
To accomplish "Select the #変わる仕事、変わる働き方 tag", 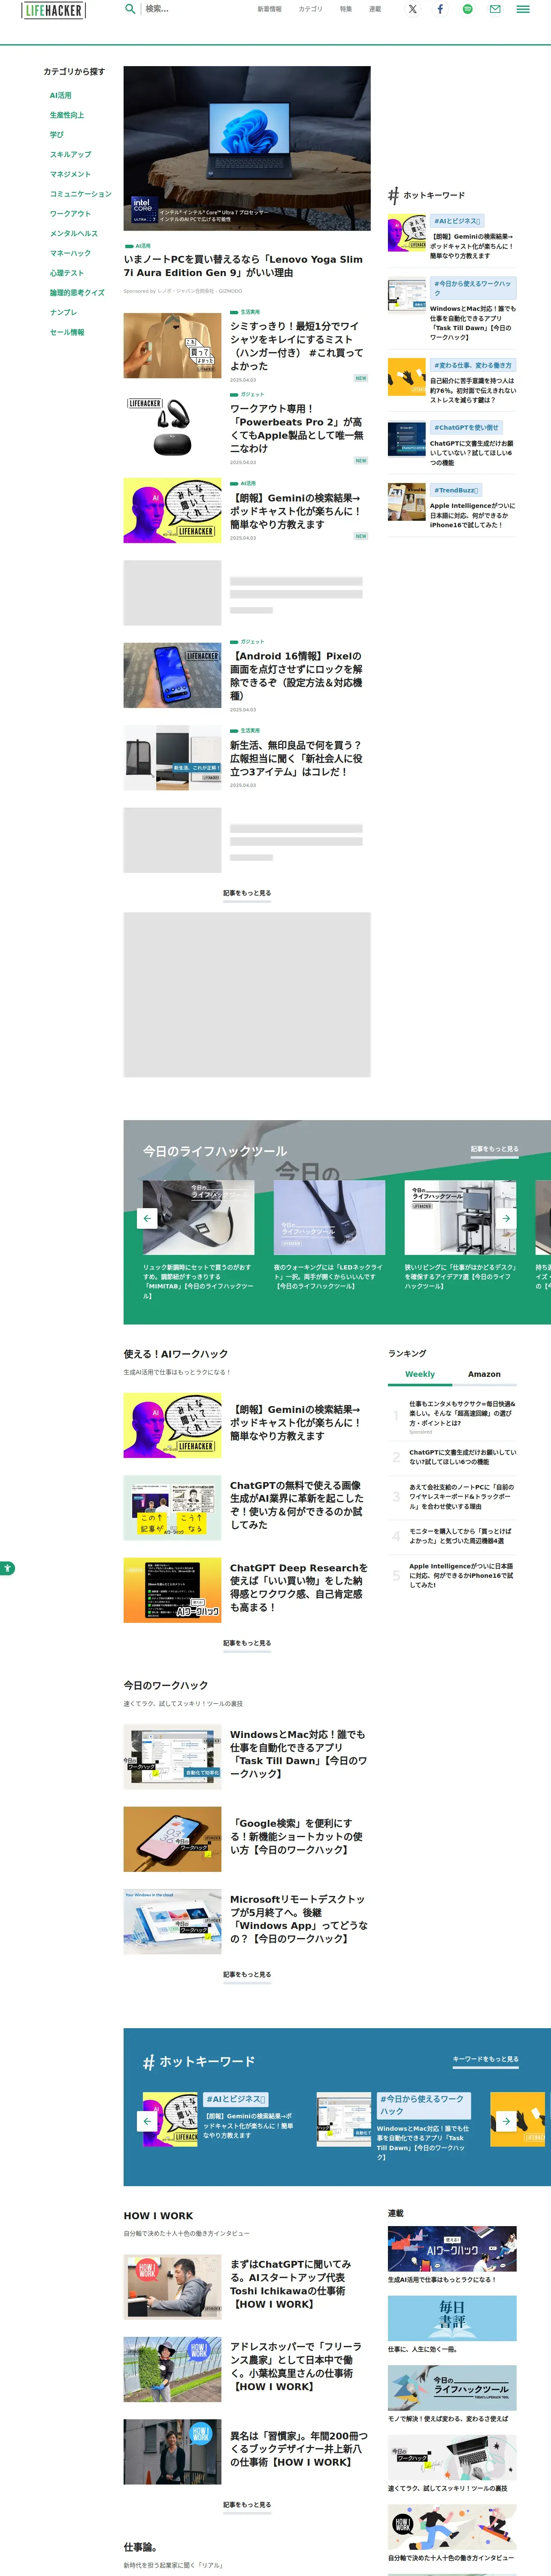I will [473, 365].
